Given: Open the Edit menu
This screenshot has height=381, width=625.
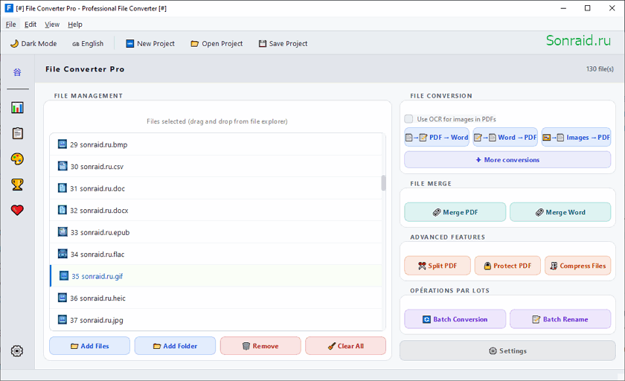Looking at the screenshot, I should click(31, 25).
